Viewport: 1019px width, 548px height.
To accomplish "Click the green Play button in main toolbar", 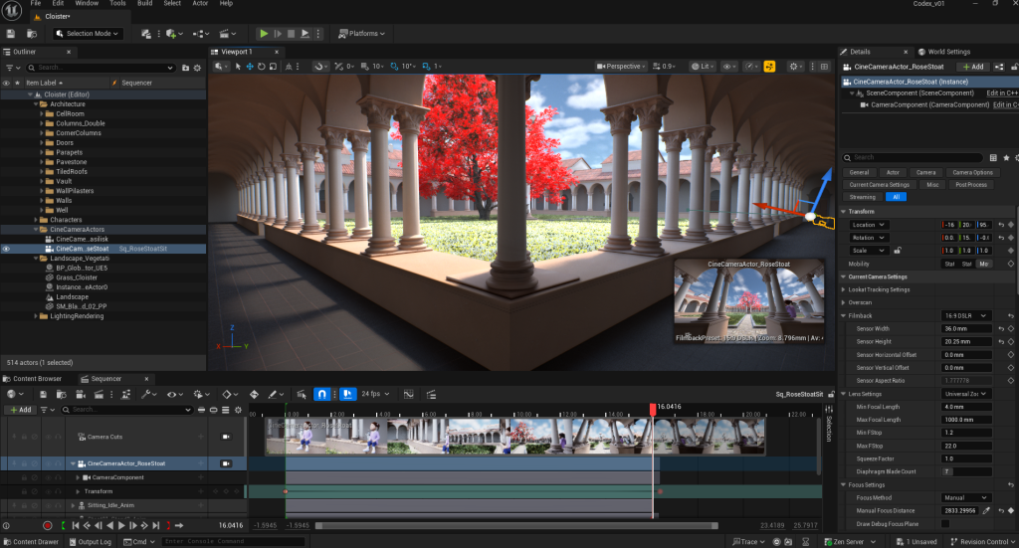I will click(x=264, y=34).
